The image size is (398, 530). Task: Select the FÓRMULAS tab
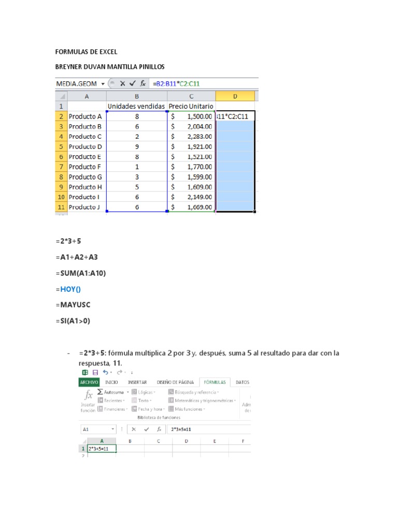[215, 382]
